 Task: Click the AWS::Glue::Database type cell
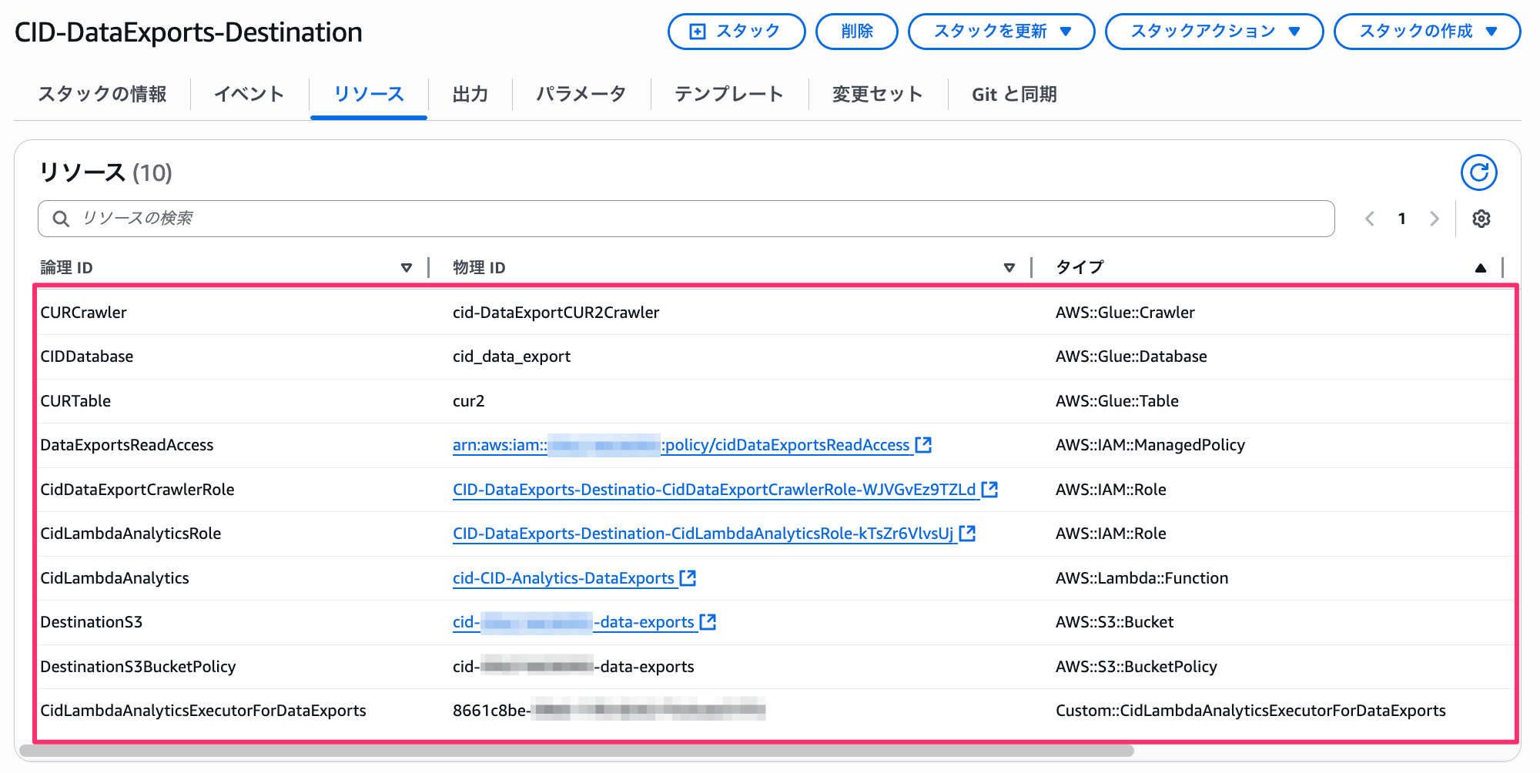click(1131, 356)
